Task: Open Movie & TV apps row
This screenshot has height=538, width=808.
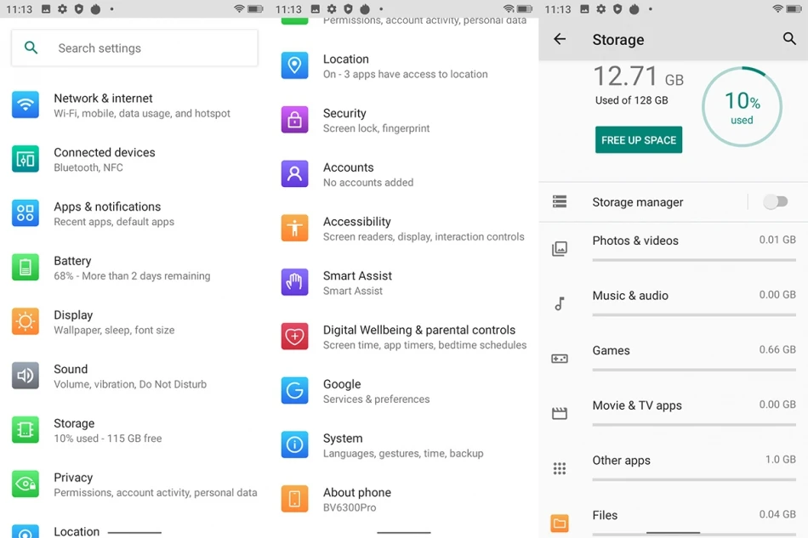Action: pos(674,413)
